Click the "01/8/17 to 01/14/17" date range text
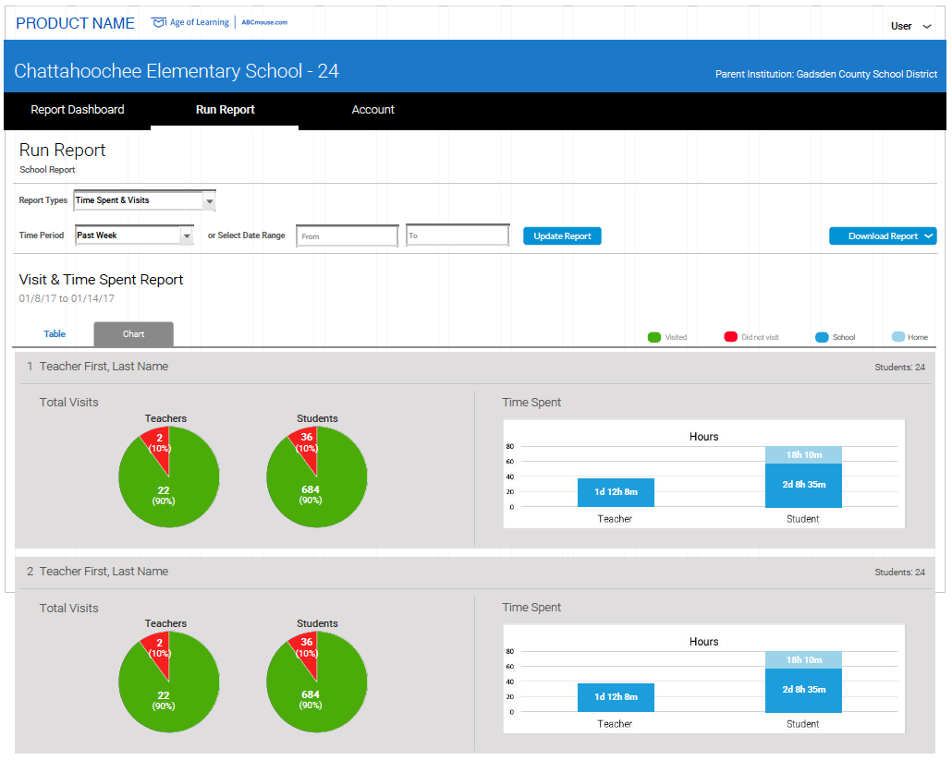 (x=67, y=298)
